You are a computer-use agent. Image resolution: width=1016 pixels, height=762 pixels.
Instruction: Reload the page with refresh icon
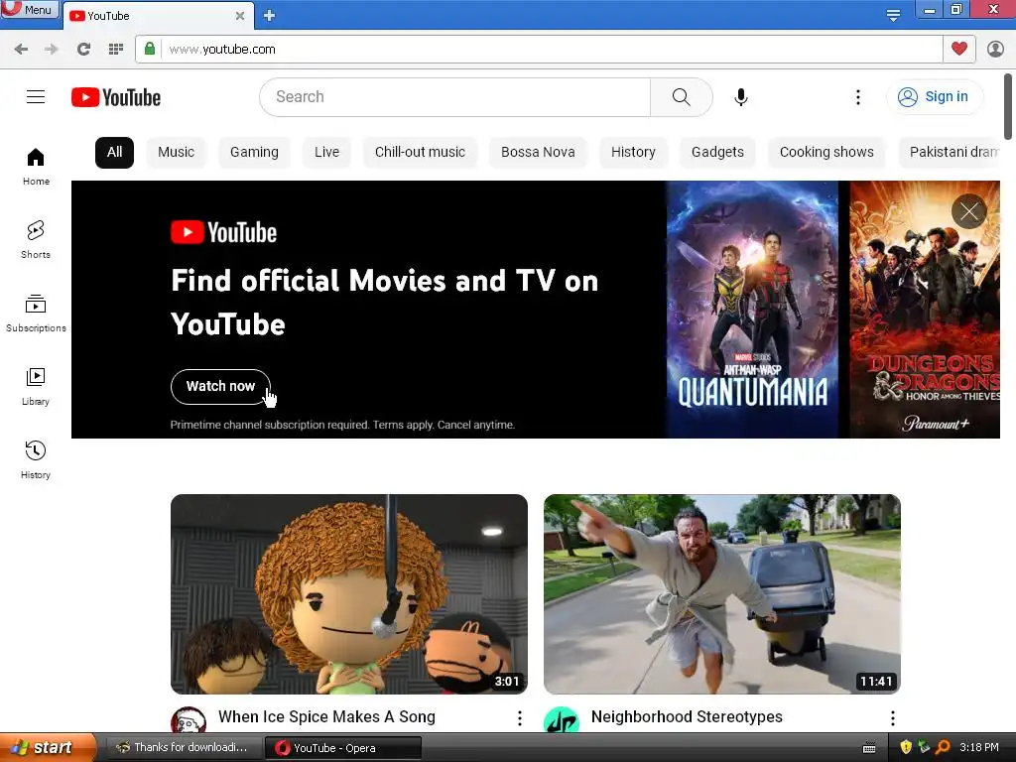[x=83, y=50]
